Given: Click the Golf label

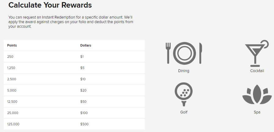Looking at the screenshot, I should click(x=183, y=112).
